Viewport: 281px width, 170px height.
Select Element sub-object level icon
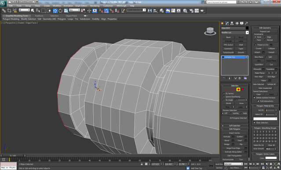click(242, 89)
